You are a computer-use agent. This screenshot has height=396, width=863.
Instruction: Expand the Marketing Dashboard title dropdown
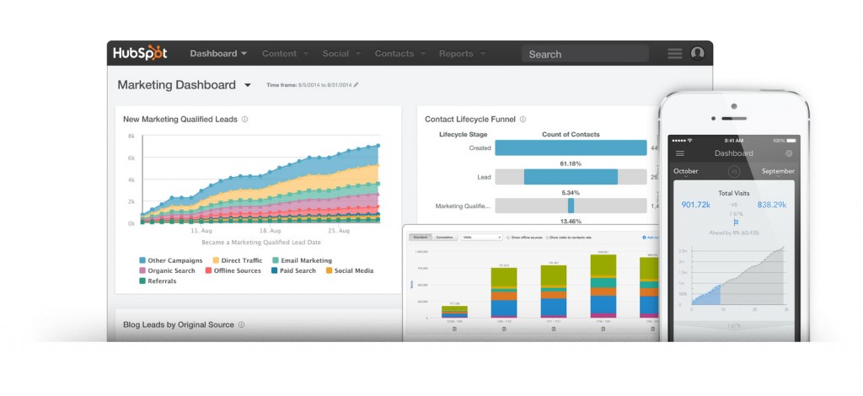tap(247, 85)
